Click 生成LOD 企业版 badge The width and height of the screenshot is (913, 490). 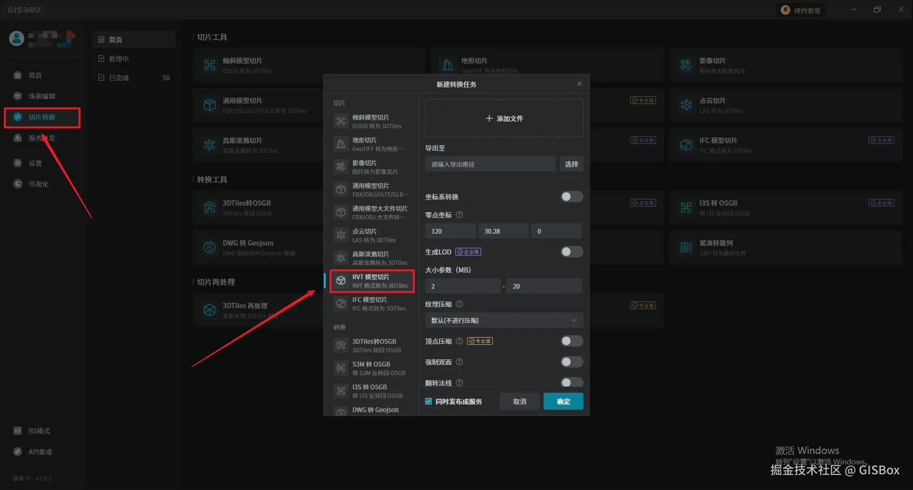(468, 252)
